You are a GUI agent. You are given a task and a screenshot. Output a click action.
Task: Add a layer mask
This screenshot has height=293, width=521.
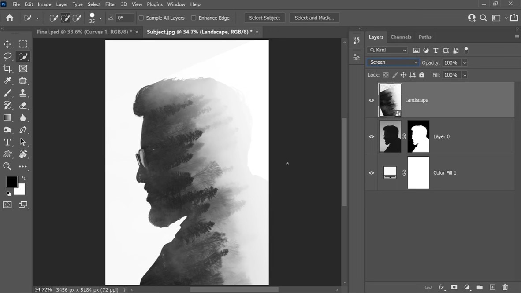click(x=454, y=287)
